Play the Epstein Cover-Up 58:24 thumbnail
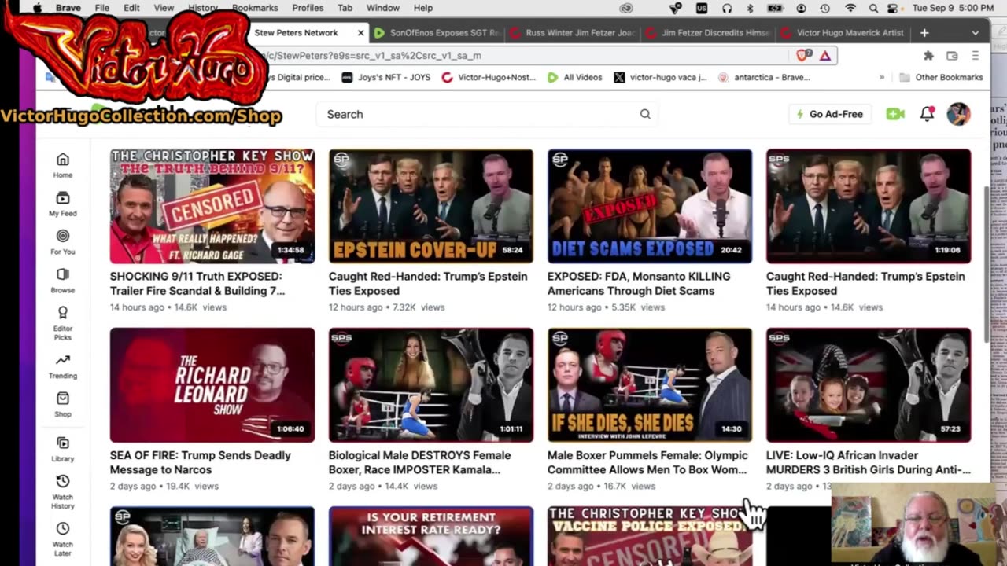The height and width of the screenshot is (566, 1007). point(431,206)
